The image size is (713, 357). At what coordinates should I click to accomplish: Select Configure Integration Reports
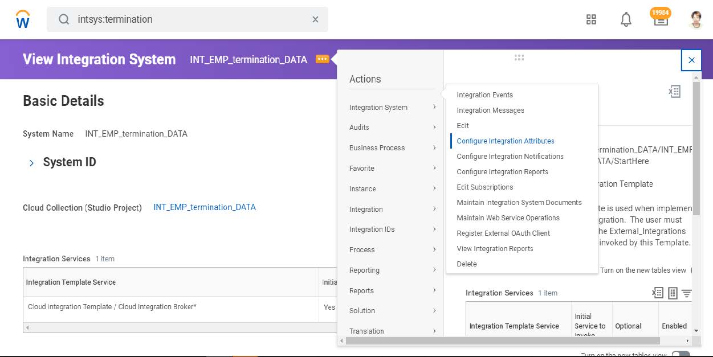pos(502,172)
